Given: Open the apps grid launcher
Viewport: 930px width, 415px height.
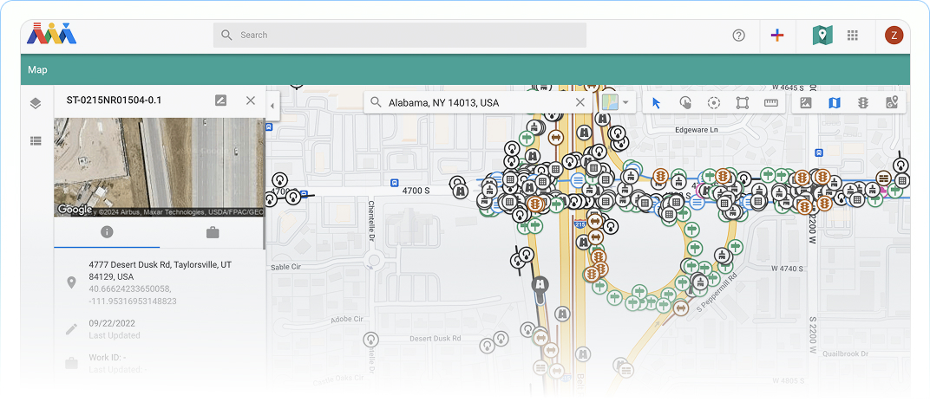Looking at the screenshot, I should [x=852, y=35].
